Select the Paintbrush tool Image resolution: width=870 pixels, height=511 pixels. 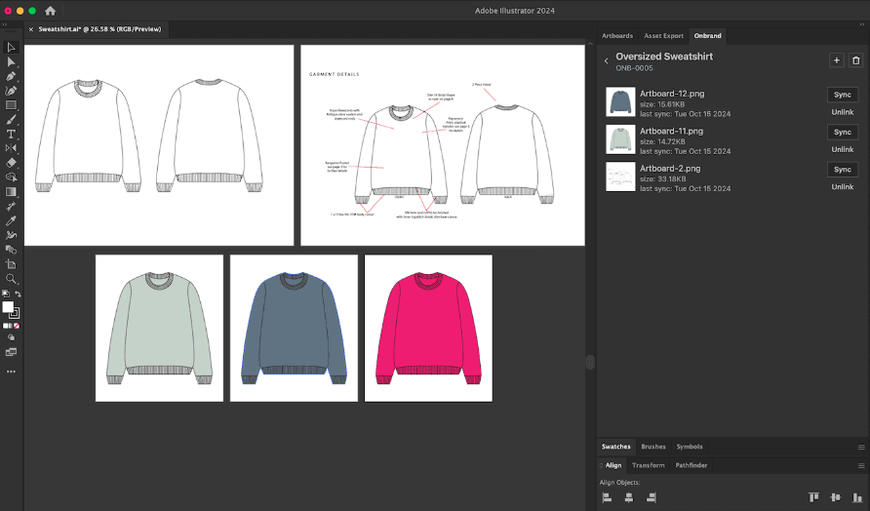[11, 119]
